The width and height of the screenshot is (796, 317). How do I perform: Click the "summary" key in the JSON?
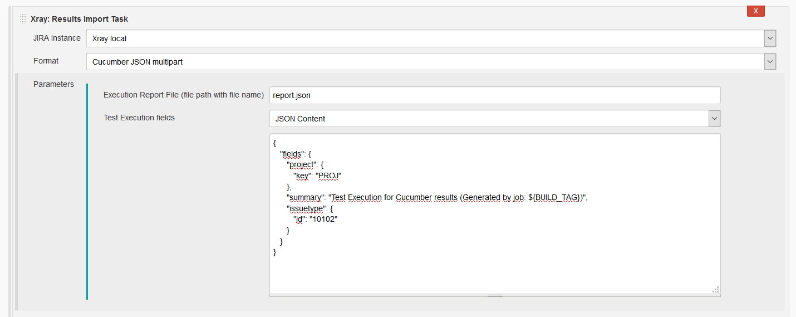pyautogui.click(x=305, y=197)
